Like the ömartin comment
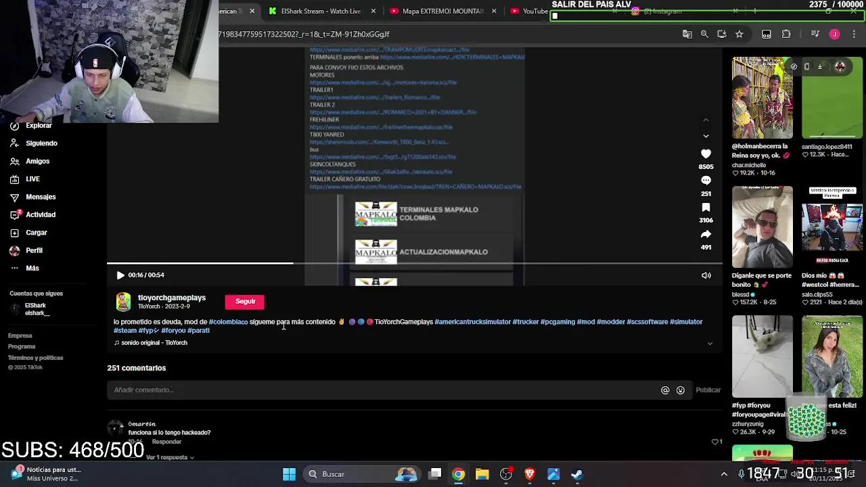 (716, 442)
